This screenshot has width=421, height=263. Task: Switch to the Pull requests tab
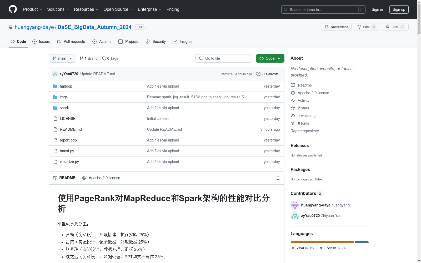71,42
